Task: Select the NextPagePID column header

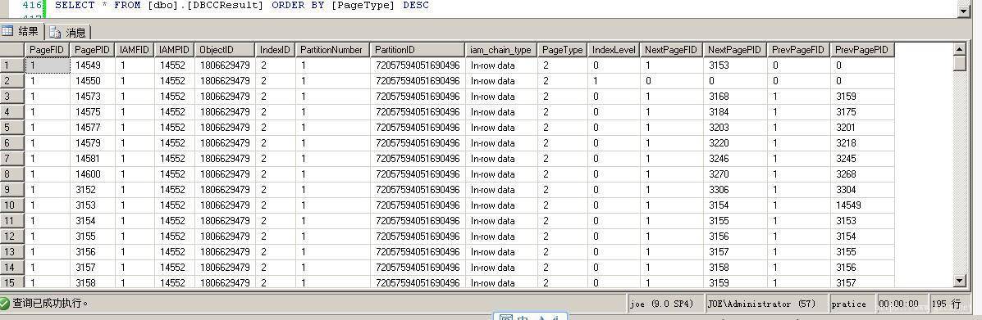Action: (x=735, y=50)
